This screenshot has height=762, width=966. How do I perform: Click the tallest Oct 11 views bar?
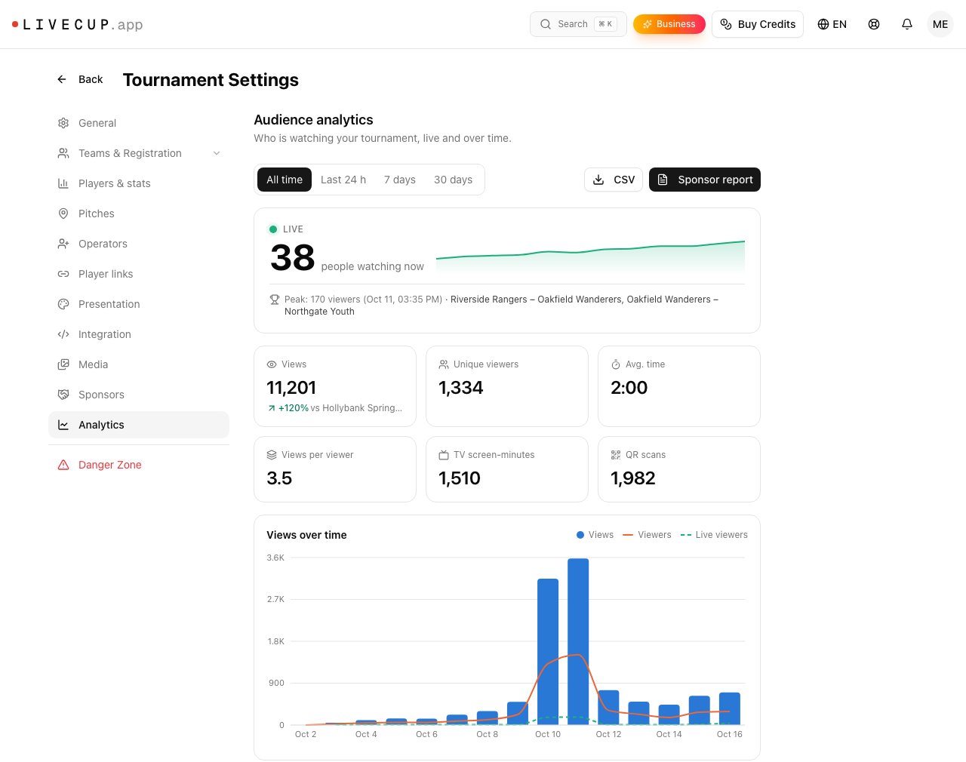578,641
